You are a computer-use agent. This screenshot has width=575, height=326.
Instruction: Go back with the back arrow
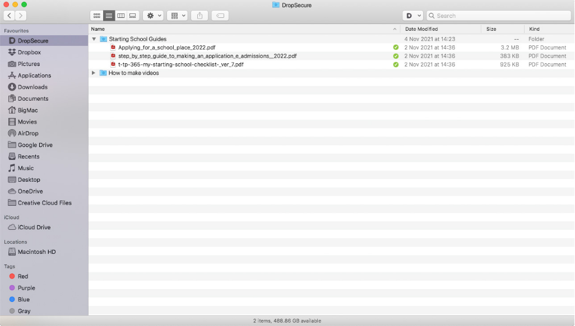click(x=9, y=15)
